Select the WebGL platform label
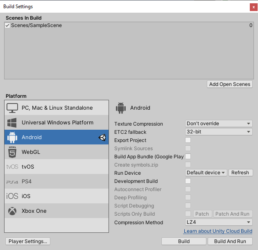Viewport: 258px width, 250px height. point(31,152)
